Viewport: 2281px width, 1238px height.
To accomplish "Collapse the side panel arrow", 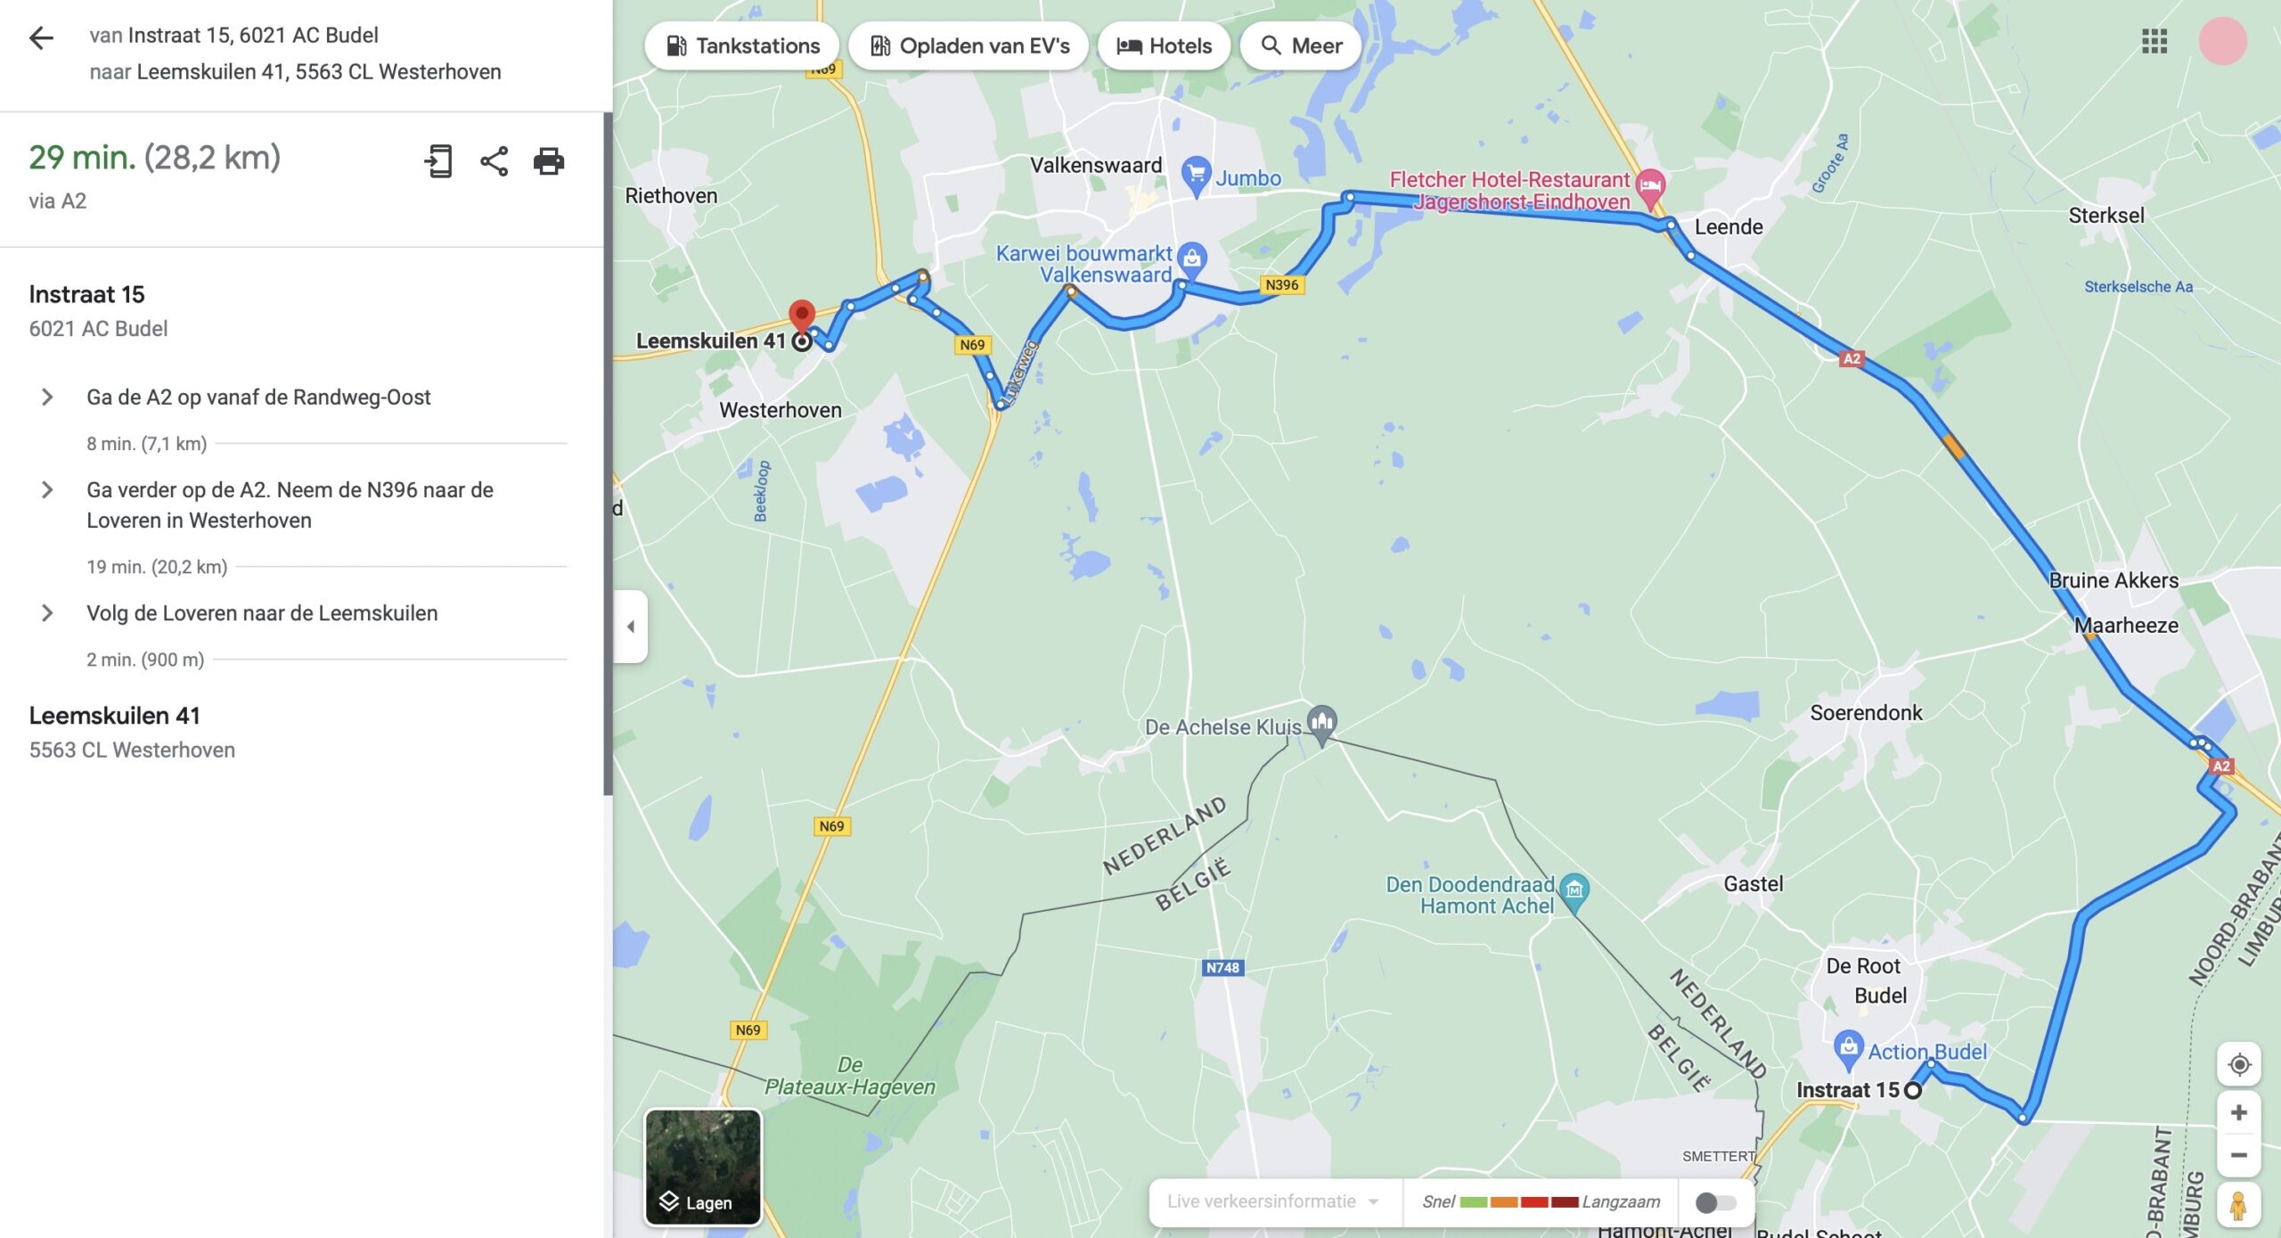I will tap(631, 627).
